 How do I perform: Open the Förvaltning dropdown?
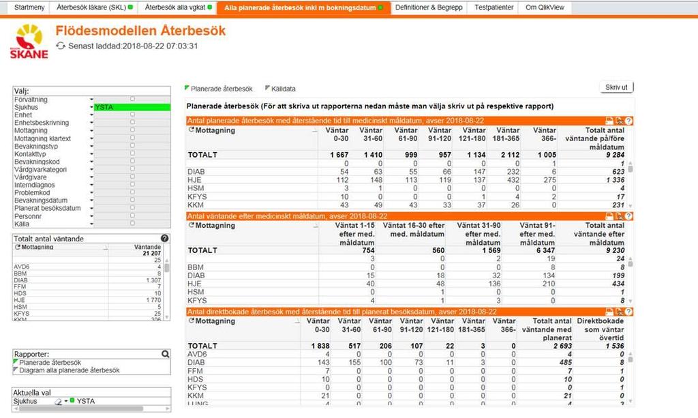point(91,100)
